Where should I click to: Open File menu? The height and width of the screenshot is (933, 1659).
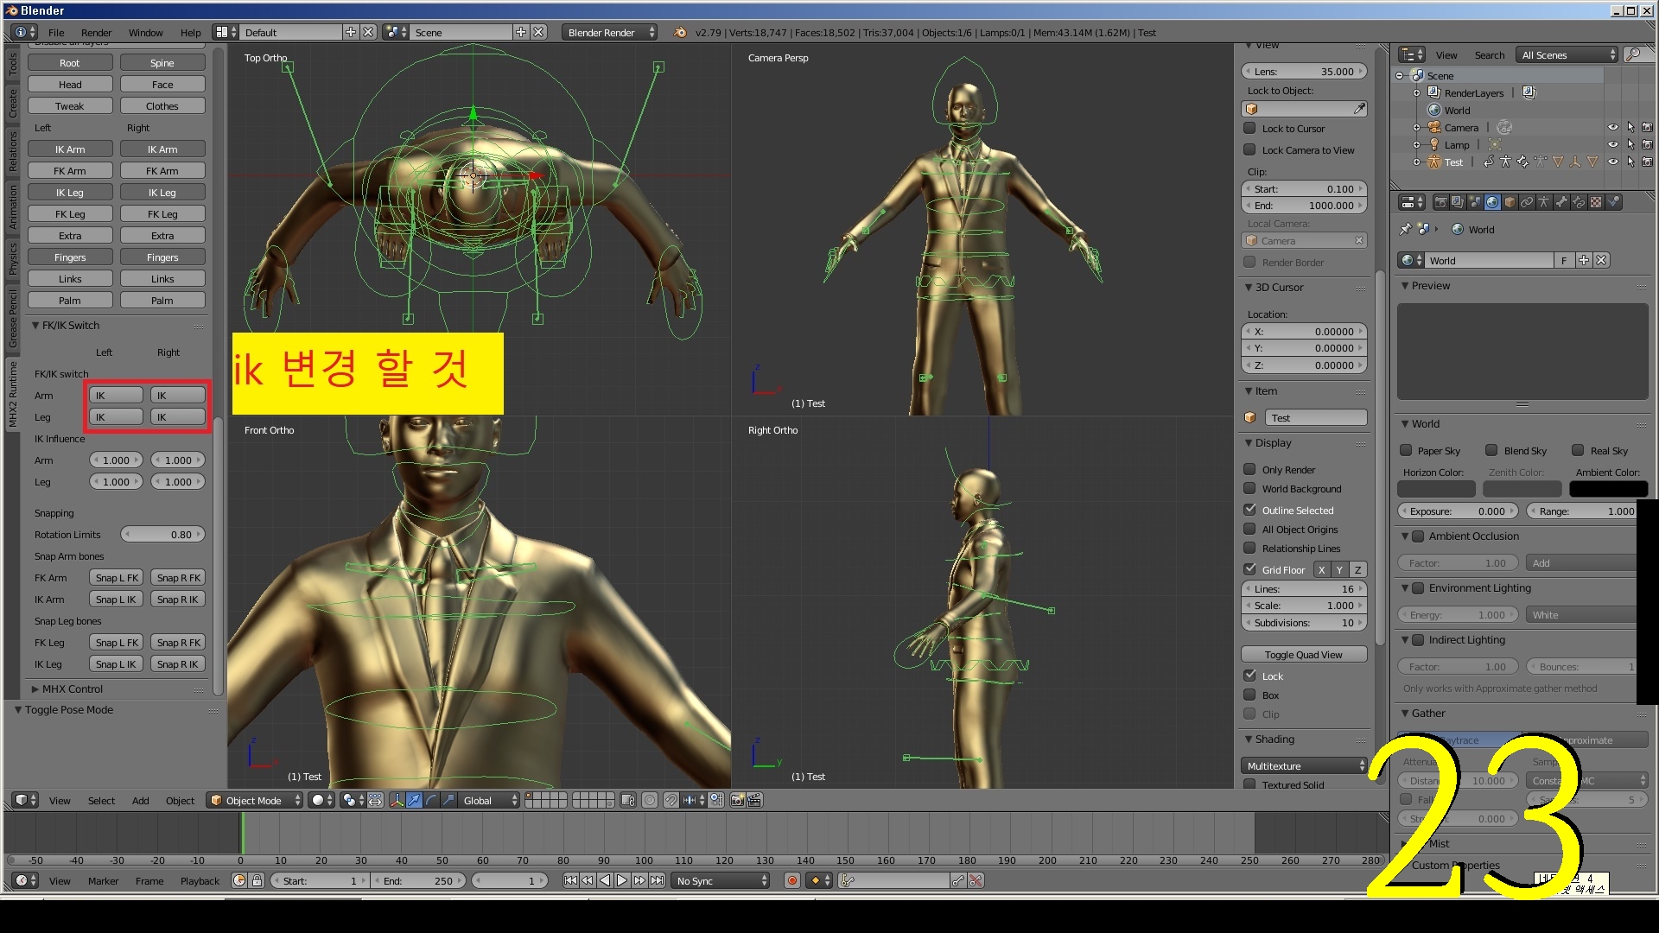pyautogui.click(x=56, y=32)
